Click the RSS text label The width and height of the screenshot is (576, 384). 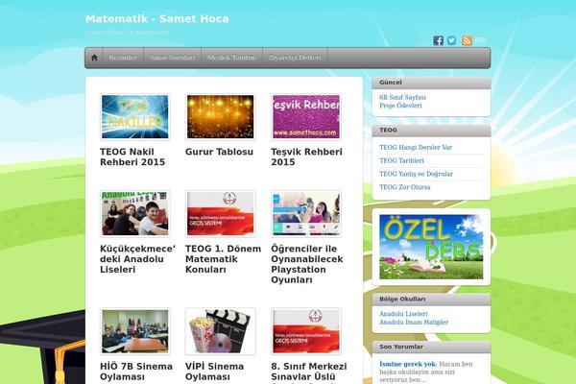pos(481,40)
